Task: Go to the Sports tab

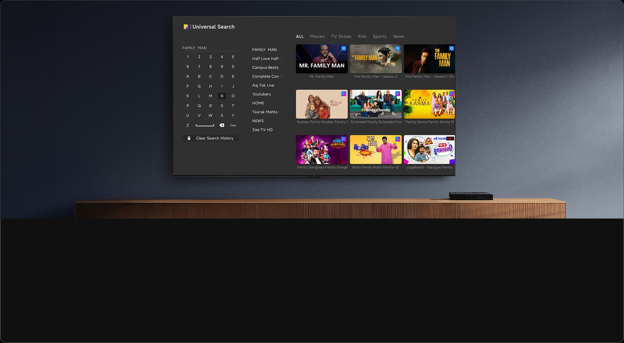Action: [x=379, y=37]
